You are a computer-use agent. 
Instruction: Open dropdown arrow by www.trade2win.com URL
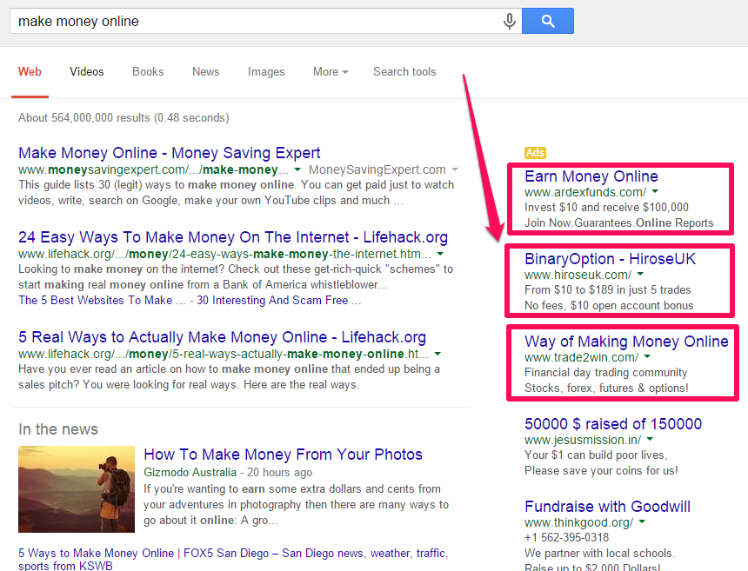pyautogui.click(x=647, y=357)
